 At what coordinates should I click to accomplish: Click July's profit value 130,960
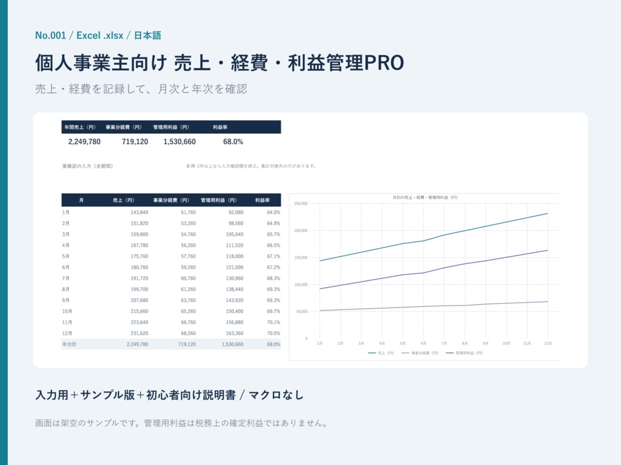tap(235, 279)
